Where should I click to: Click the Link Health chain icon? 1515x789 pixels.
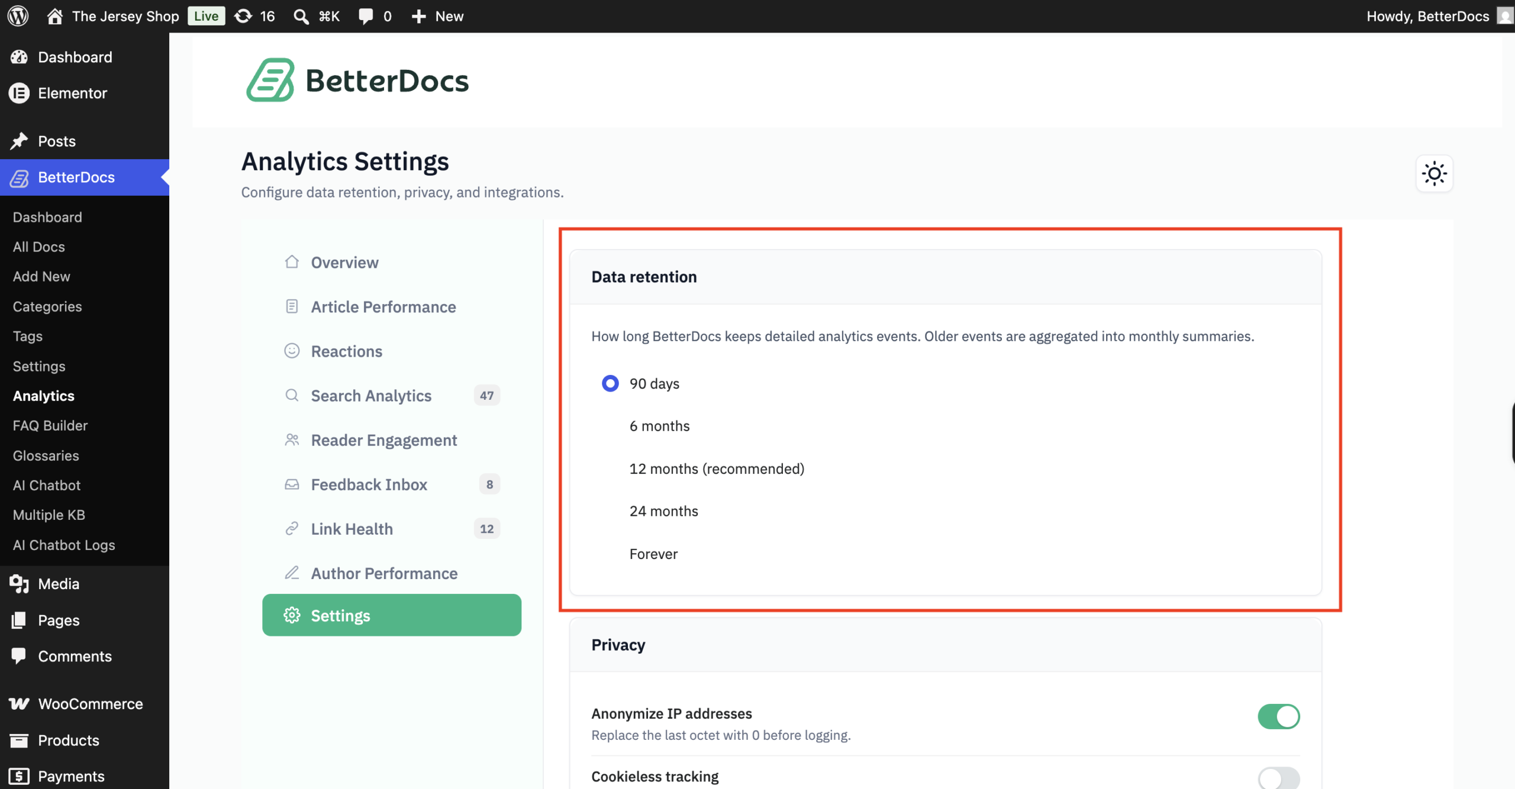tap(292, 529)
